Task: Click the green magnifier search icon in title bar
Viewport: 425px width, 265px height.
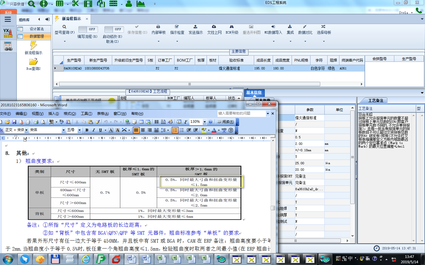Action: click(x=32, y=4)
